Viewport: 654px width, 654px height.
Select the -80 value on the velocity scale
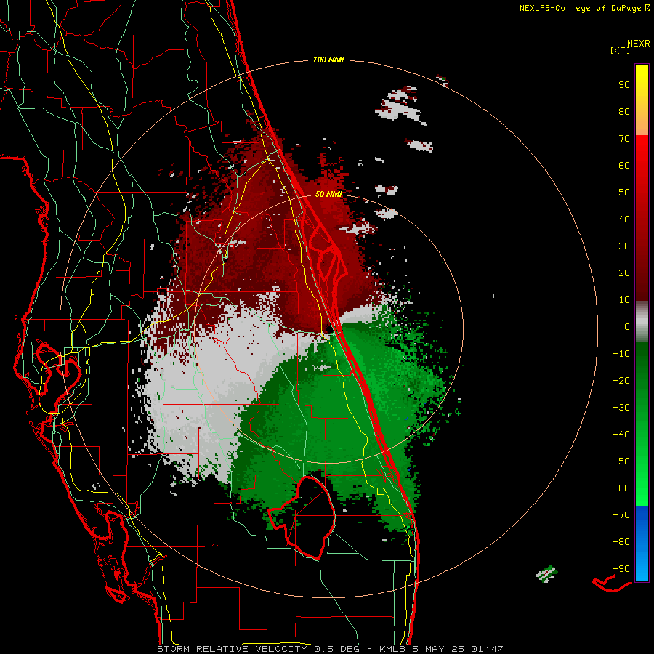click(x=621, y=542)
